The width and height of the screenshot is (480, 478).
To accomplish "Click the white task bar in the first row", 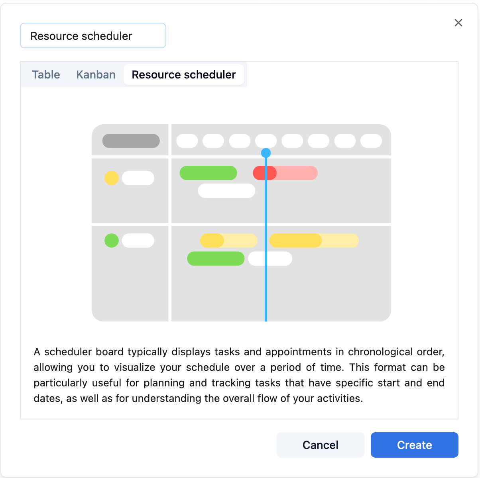I will click(x=226, y=191).
